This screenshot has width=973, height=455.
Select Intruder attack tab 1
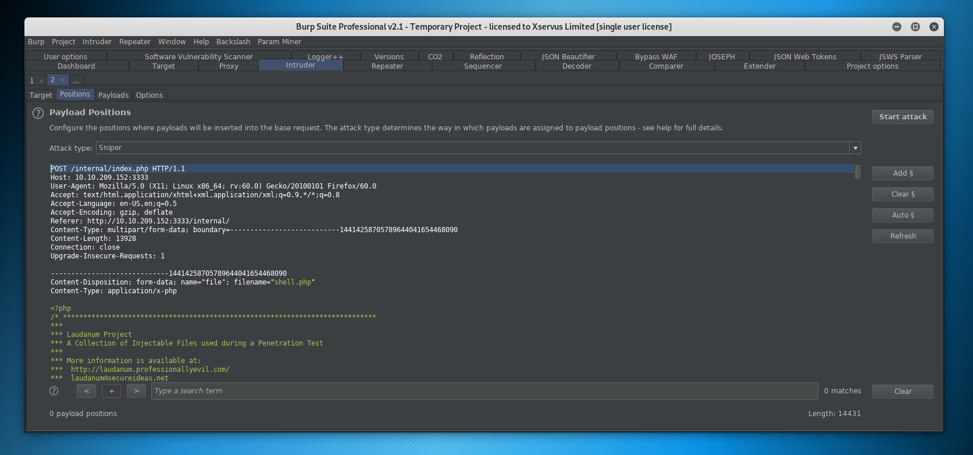click(32, 81)
